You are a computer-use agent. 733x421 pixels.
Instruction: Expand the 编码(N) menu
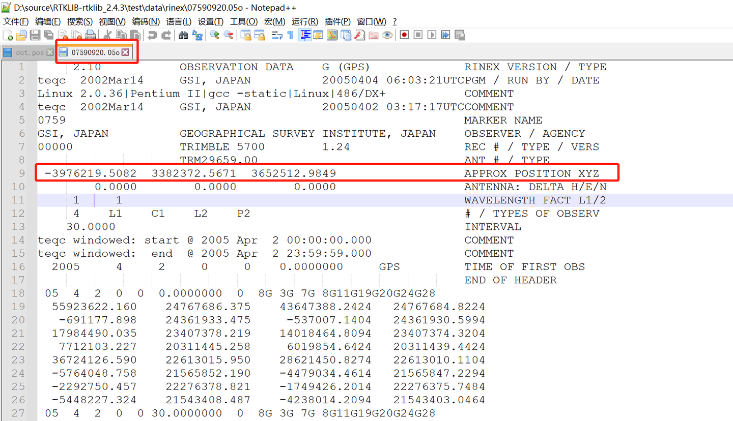tap(146, 21)
